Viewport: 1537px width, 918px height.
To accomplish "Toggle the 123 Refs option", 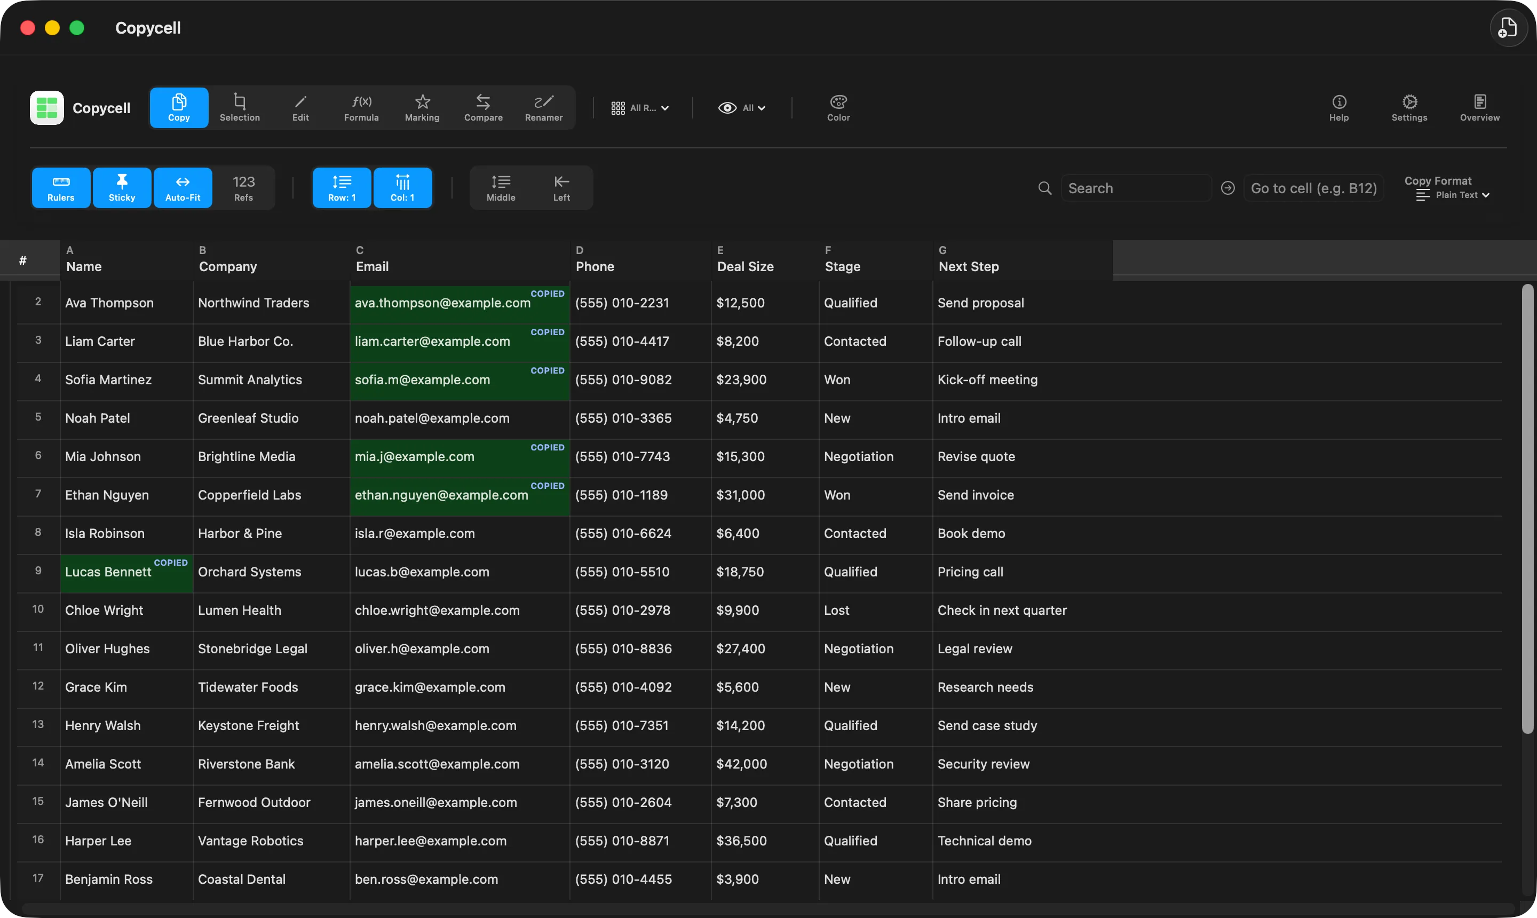I will click(243, 188).
